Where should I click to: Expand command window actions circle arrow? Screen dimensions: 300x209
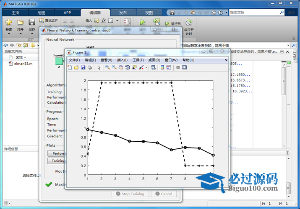[x=287, y=153]
